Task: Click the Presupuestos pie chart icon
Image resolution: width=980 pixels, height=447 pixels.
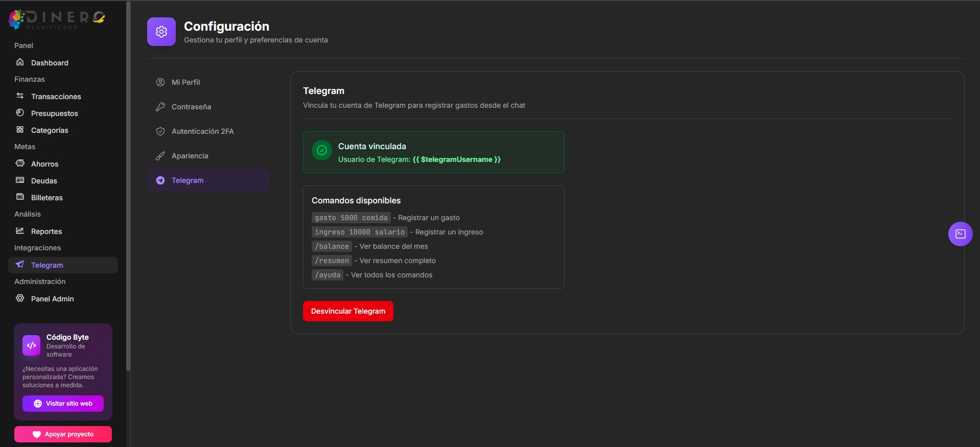Action: coord(20,113)
